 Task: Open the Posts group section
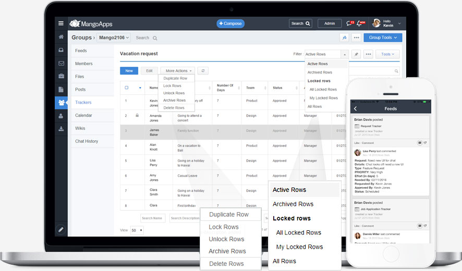coord(92,90)
